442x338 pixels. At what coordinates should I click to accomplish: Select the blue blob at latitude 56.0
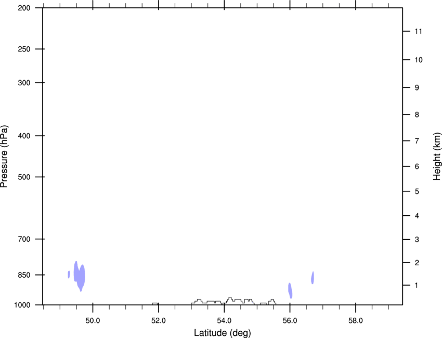coord(290,291)
